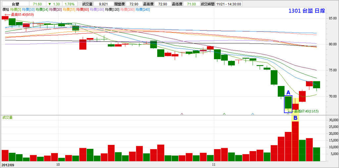The image size is (339, 168).
Task: Select the 9,921 volume value
Action: pos(104,4)
